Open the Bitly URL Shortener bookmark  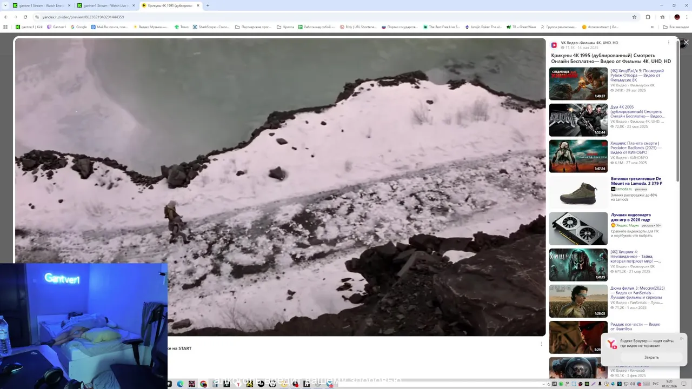[x=358, y=26]
